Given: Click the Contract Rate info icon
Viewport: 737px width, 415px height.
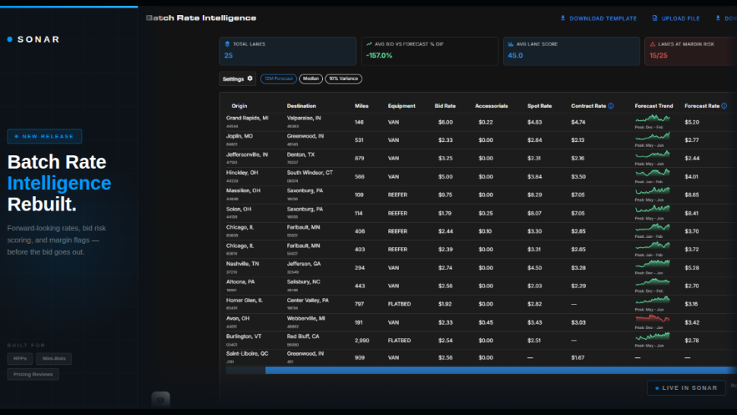Looking at the screenshot, I should click(611, 106).
